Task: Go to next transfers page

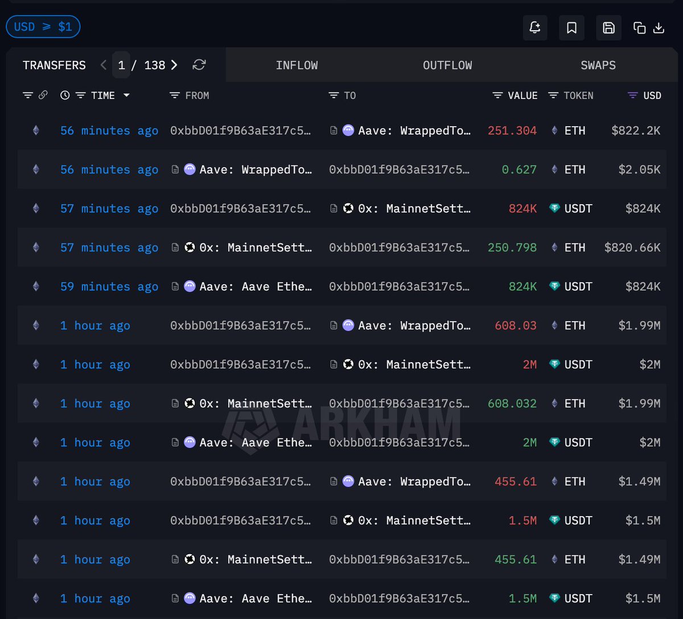Action: 174,65
